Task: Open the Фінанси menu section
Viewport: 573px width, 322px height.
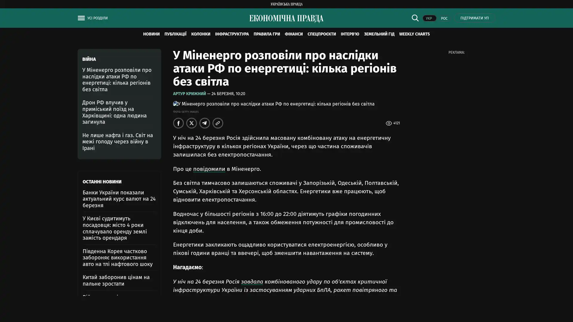Action: (x=293, y=34)
